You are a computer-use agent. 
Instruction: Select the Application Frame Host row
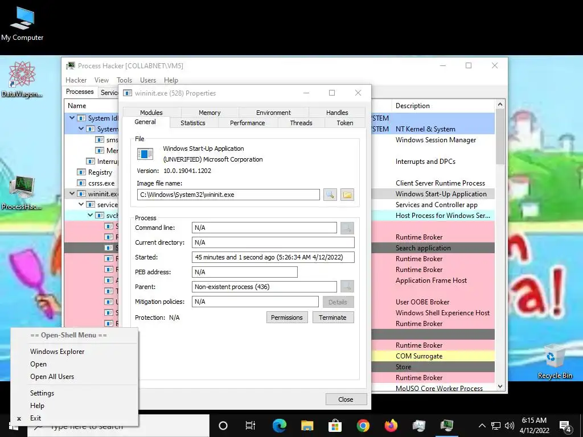pos(433,281)
